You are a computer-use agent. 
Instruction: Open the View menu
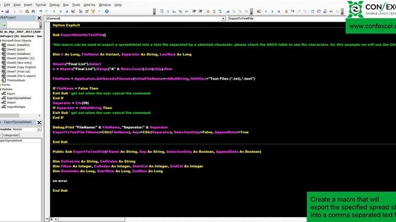click(17, 5)
